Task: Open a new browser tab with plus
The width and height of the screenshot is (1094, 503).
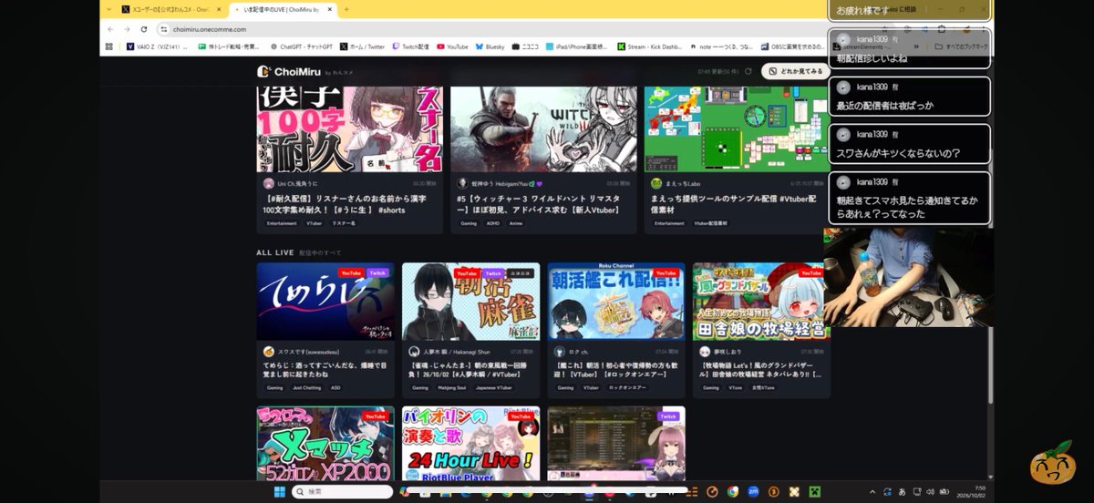Action: [x=346, y=9]
